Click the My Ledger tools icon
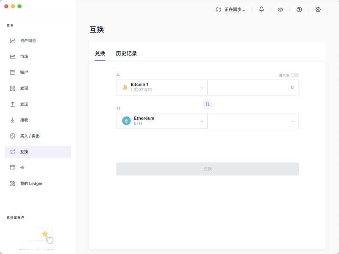Image resolution: width=339 pixels, height=254 pixels. [13, 184]
